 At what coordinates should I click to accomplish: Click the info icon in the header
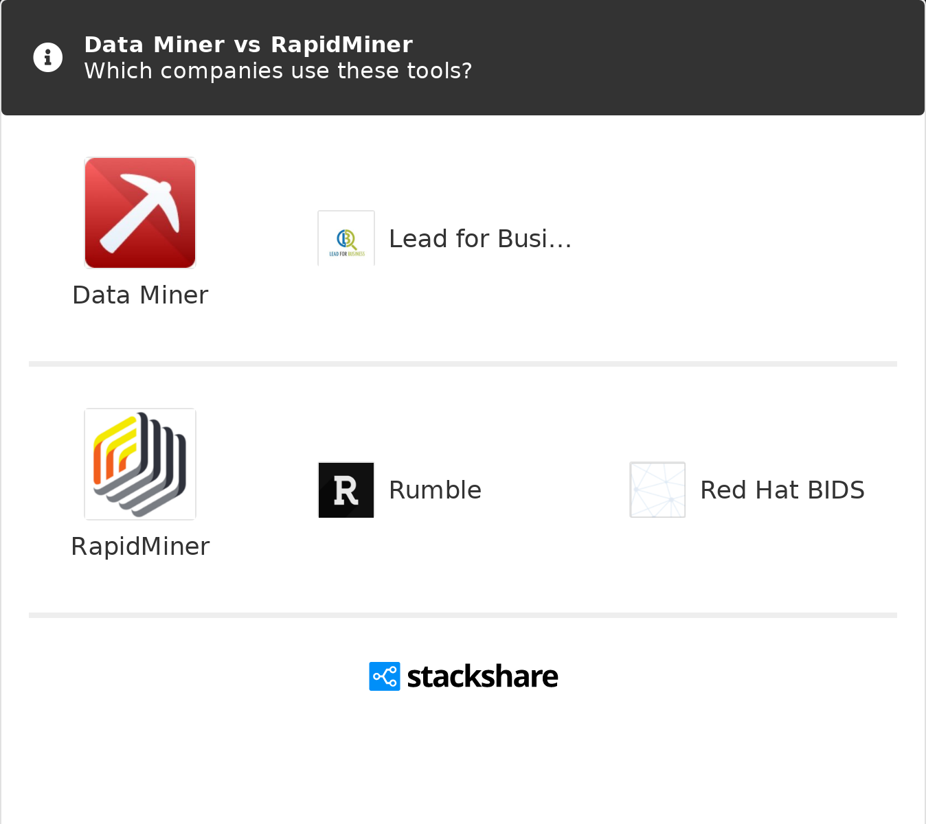point(48,58)
